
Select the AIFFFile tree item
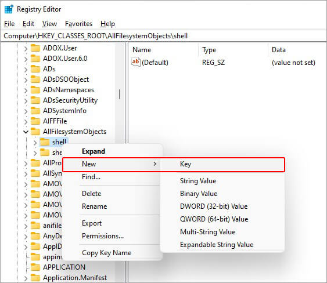pyautogui.click(x=55, y=121)
